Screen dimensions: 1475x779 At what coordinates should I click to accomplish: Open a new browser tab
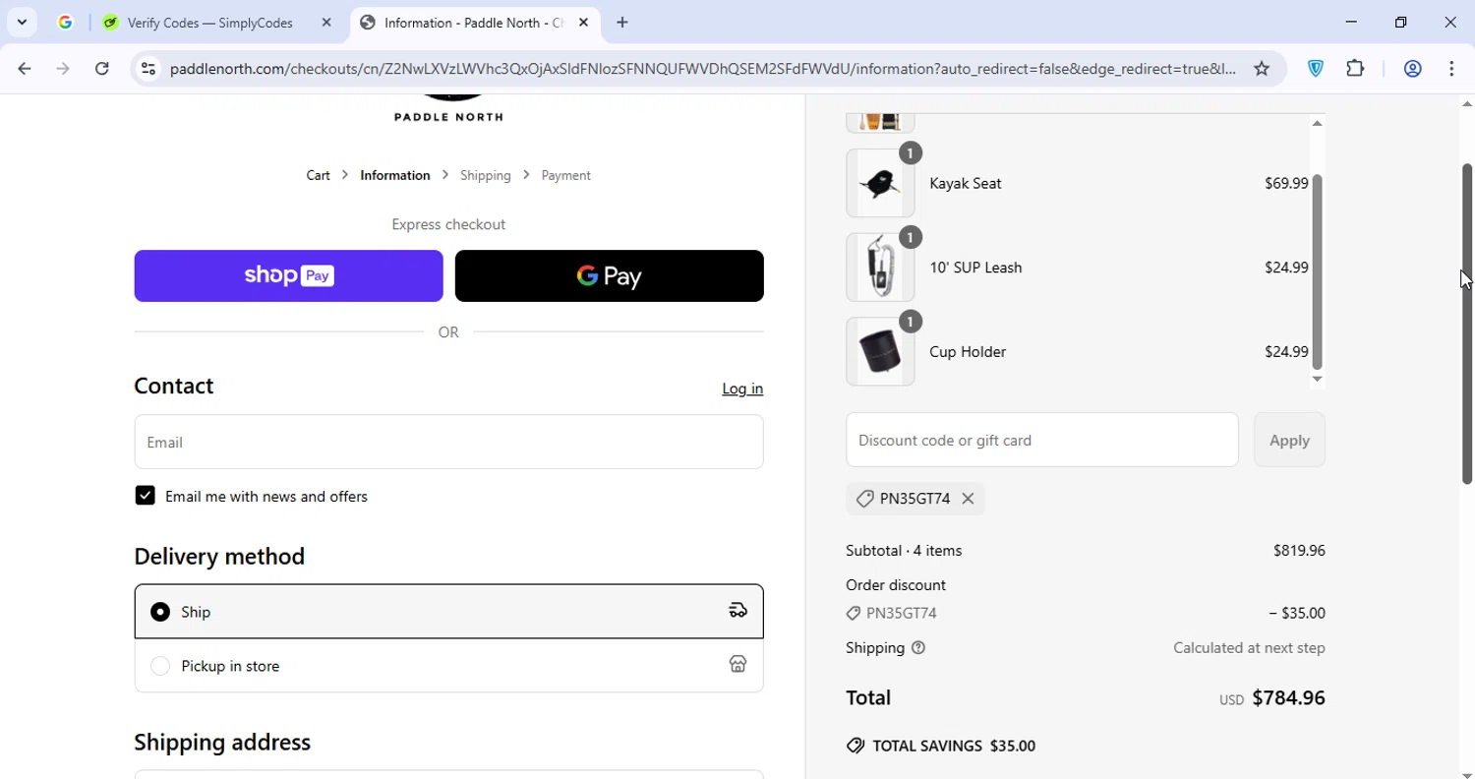[x=622, y=23]
